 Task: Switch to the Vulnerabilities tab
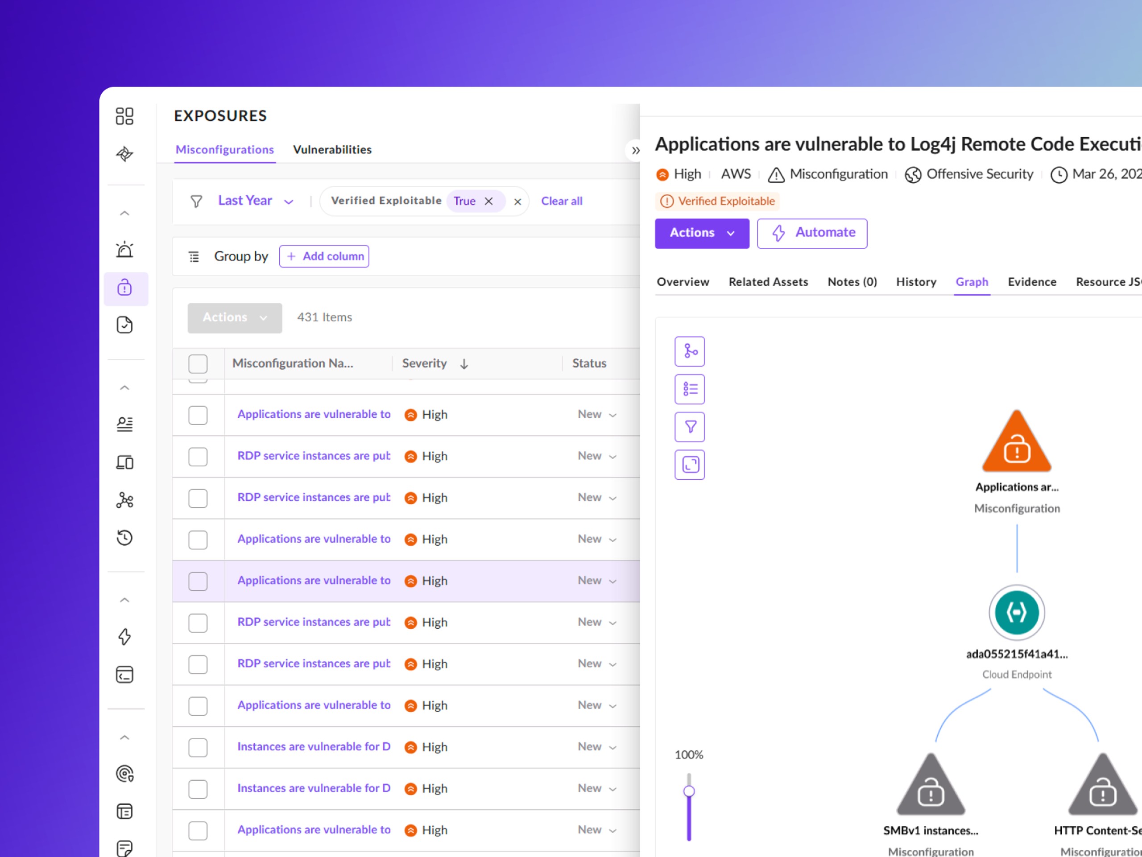point(332,150)
